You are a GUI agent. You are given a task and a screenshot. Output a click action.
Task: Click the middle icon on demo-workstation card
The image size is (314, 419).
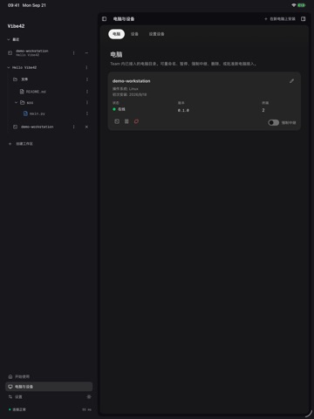[126, 121]
